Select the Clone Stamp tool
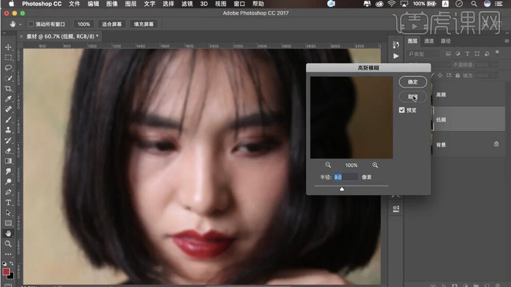This screenshot has width=511, height=287. point(8,130)
